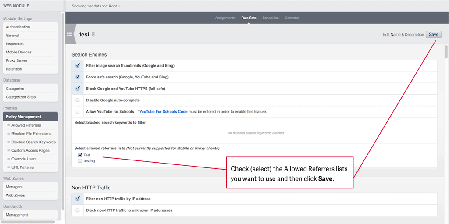Click Edit Name & Description link
Image resolution: width=449 pixels, height=224 pixels.
coord(403,34)
